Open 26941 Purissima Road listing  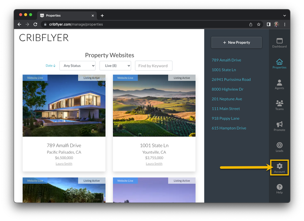point(231,79)
